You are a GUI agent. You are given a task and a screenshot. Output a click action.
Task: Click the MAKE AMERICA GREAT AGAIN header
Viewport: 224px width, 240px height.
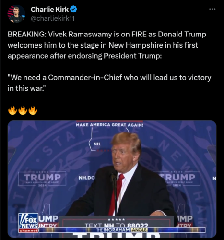pos(109,125)
